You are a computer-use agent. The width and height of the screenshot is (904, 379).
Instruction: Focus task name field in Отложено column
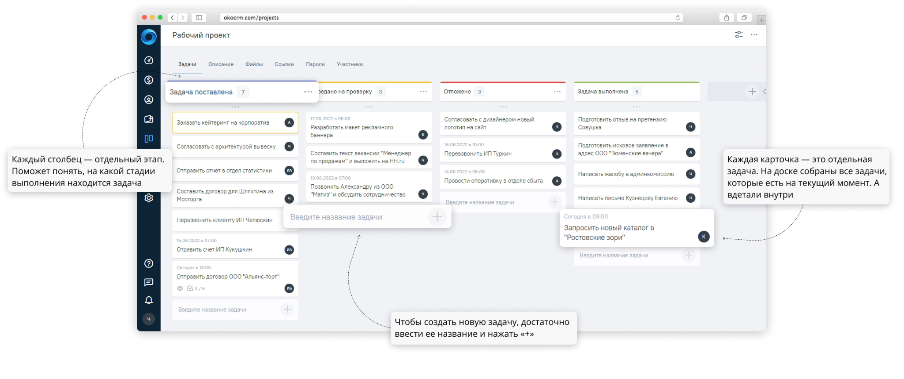494,202
